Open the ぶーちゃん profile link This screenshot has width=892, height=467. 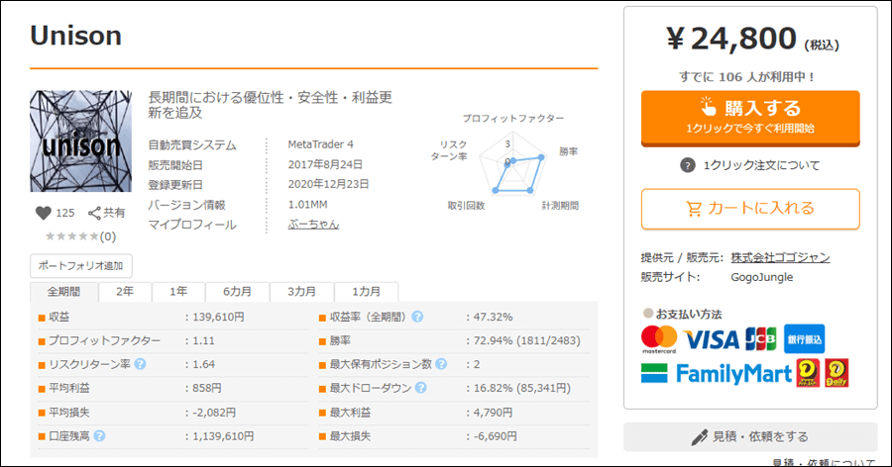(313, 225)
